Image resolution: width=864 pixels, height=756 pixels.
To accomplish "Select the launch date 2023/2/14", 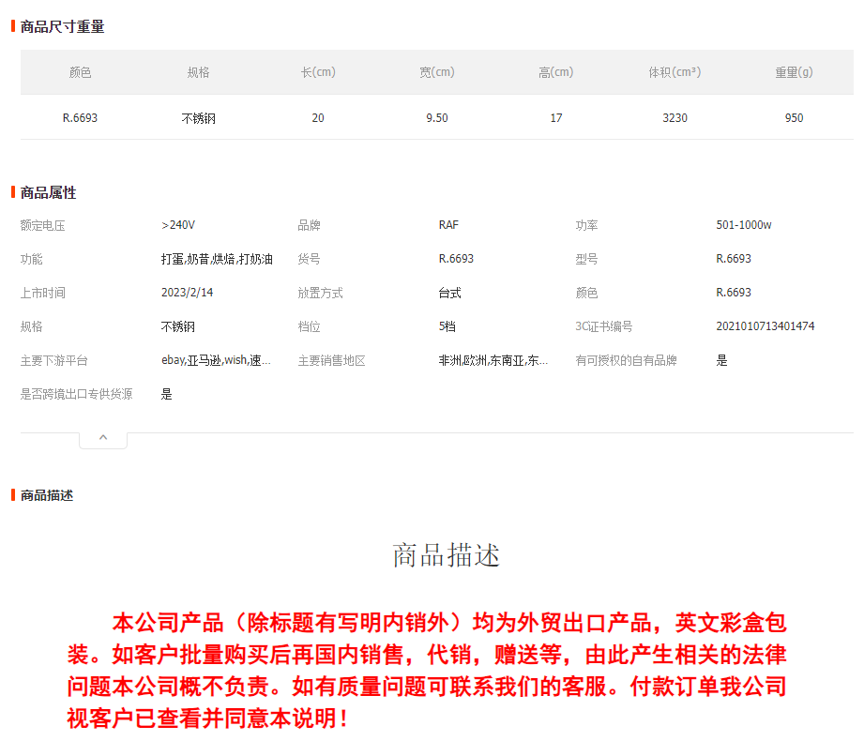I will coord(188,293).
